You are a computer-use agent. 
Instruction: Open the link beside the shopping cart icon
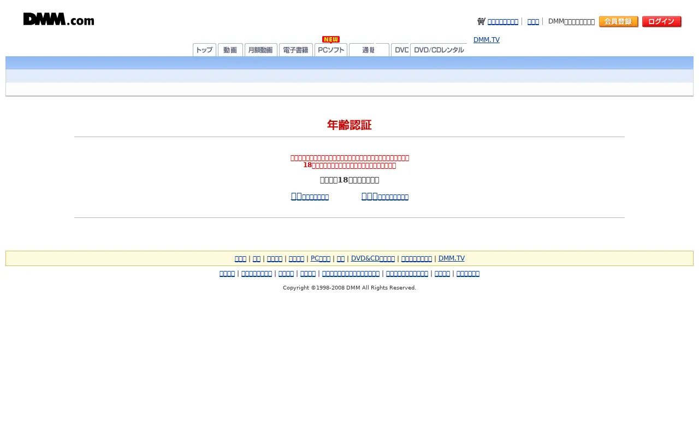[503, 22]
